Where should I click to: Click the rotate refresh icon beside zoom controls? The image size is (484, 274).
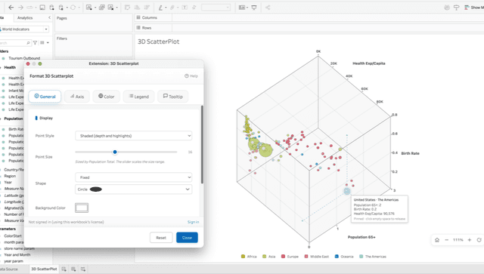coord(479,240)
